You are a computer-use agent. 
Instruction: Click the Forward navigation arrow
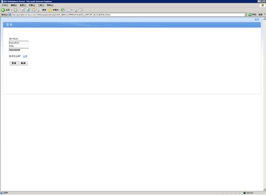(15, 10)
